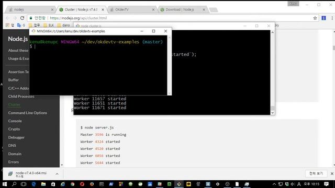Image resolution: width=335 pixels, height=188 pixels.
Task: Click the blue extension icon beside the star
Action: tap(323, 18)
